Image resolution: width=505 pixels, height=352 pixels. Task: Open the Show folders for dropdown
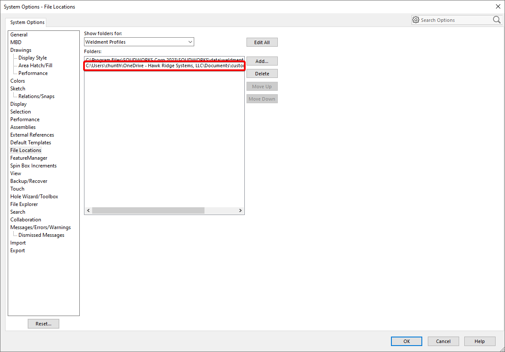pyautogui.click(x=139, y=42)
